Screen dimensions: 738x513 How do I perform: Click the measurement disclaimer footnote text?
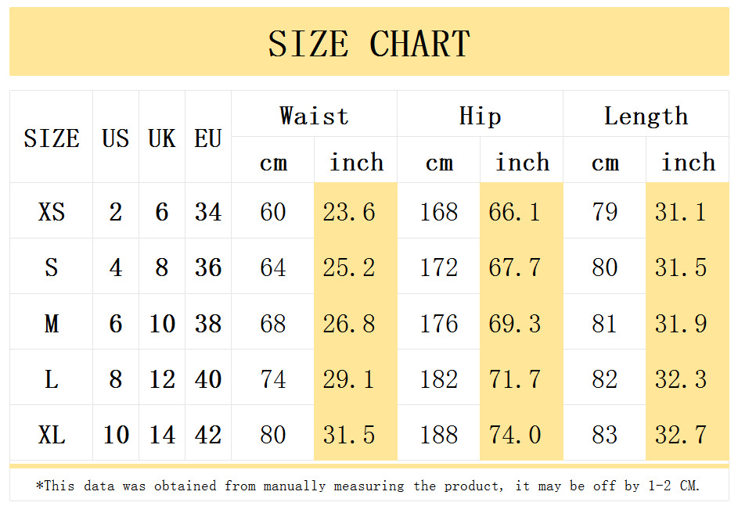(x=369, y=485)
